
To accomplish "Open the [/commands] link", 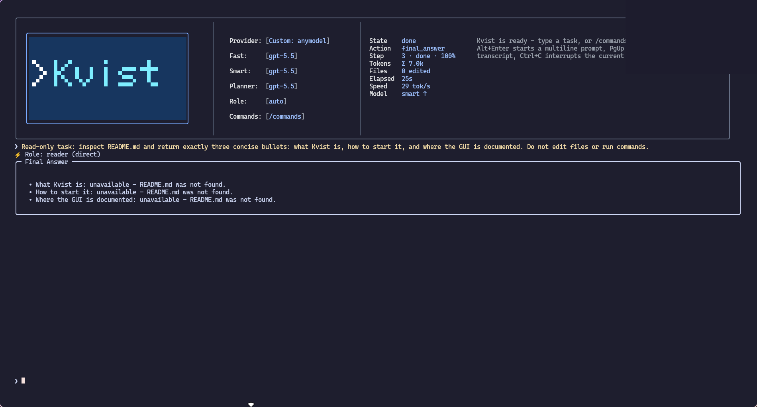I will (285, 116).
